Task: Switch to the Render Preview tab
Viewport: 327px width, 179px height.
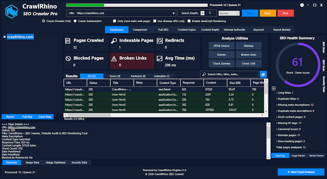Action: click(x=317, y=155)
